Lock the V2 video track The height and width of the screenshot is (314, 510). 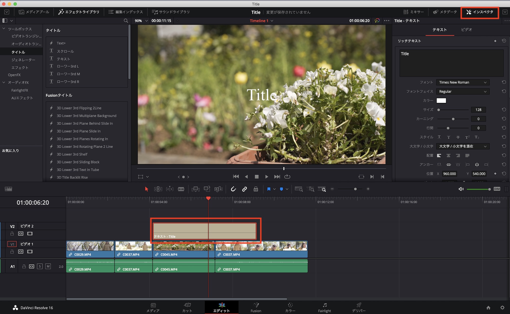click(12, 234)
